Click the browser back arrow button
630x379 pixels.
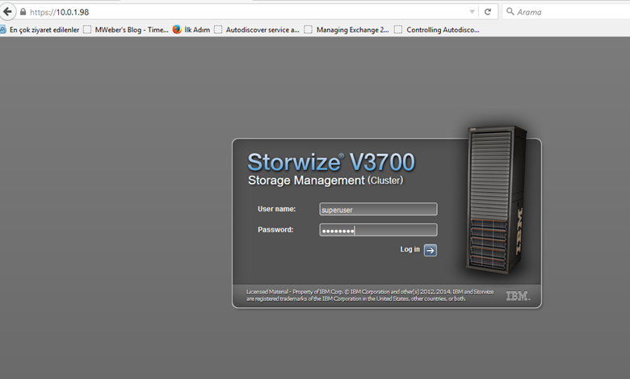coord(7,11)
